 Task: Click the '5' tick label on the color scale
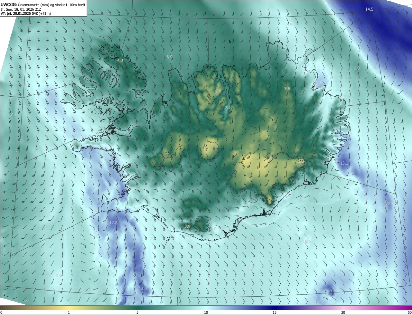pos(137,313)
